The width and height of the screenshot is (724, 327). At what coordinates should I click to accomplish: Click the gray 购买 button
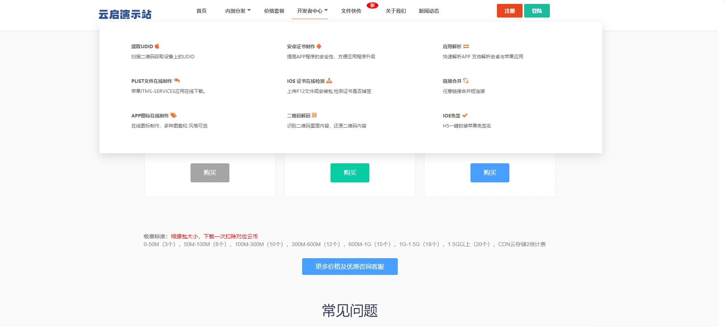(210, 173)
